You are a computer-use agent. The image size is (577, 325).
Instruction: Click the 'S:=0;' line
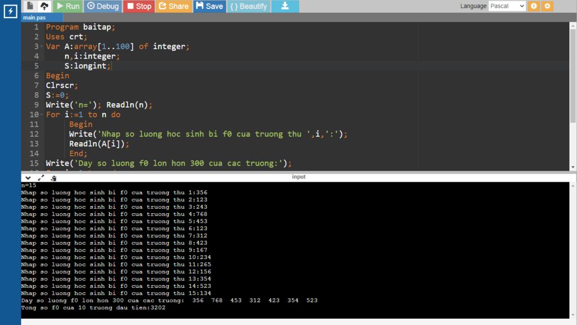click(x=57, y=95)
